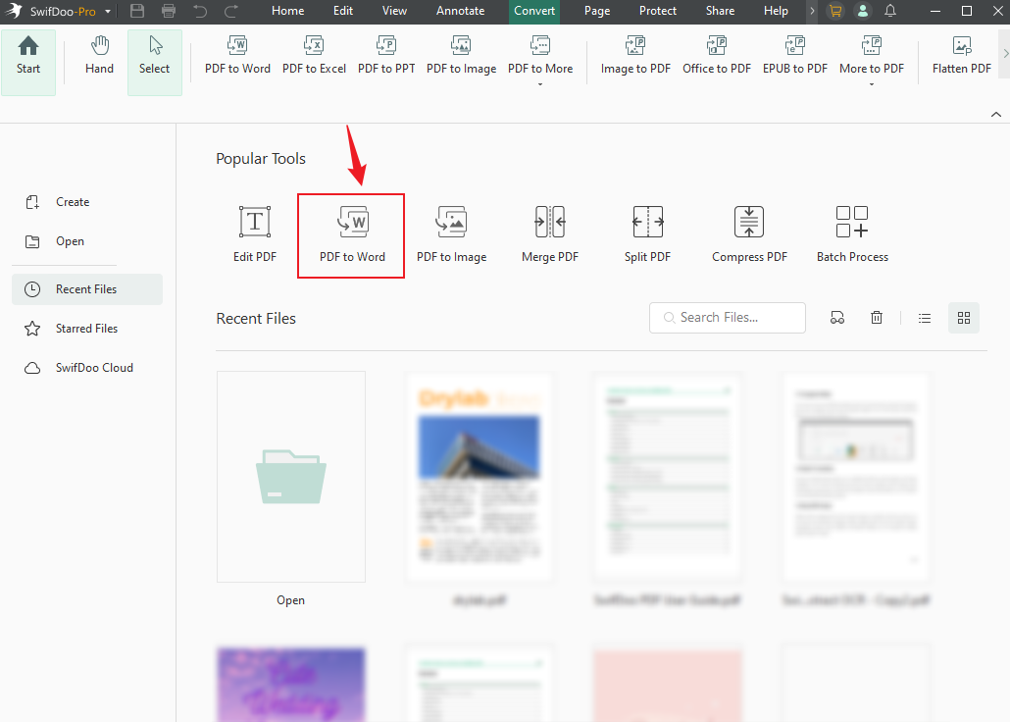This screenshot has width=1010, height=722.
Task: Select Recent Files in sidebar
Action: [x=87, y=289]
